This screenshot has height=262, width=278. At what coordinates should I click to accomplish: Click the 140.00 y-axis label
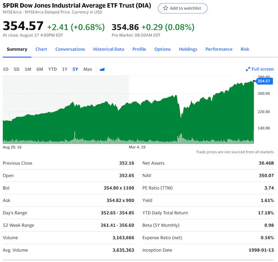264,128
